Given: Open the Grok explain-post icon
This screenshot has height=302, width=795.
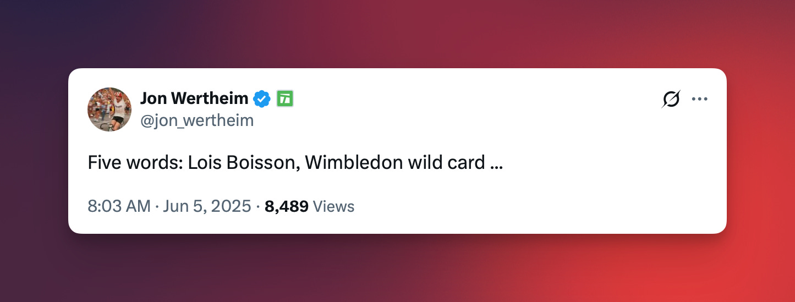Looking at the screenshot, I should point(671,99).
